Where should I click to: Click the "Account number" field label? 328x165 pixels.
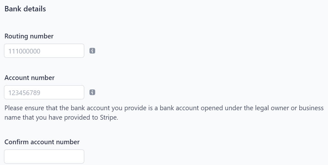pos(30,78)
